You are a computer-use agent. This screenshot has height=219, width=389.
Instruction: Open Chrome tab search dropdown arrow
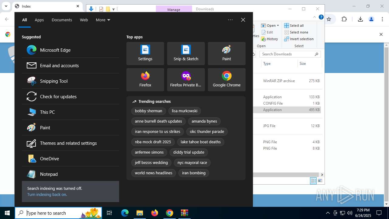[x=6, y=6]
